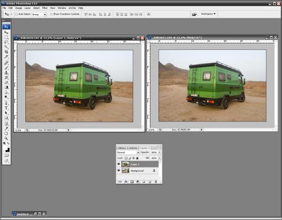The height and width of the screenshot is (220, 282).
Task: Open the Auto-Select Group dropdown
Action: (39, 14)
